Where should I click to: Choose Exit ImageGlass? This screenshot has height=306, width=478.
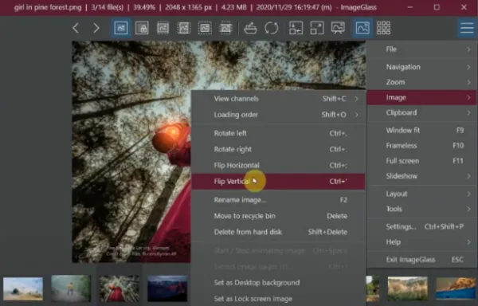click(422, 260)
